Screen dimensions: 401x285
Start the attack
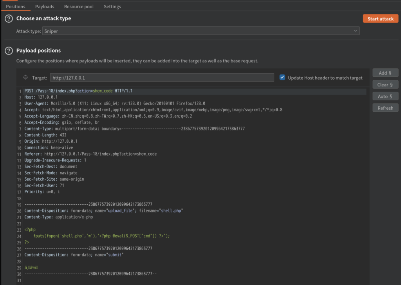tap(381, 19)
